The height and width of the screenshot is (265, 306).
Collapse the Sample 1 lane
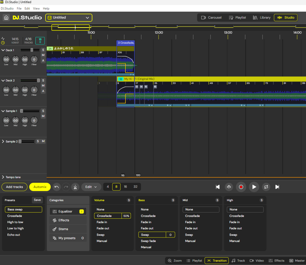tap(3, 111)
